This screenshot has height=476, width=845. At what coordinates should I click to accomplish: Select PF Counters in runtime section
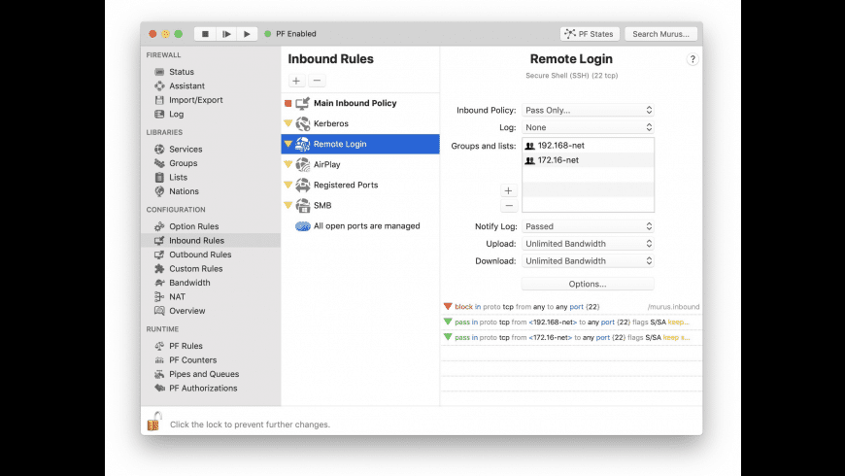pyautogui.click(x=192, y=360)
